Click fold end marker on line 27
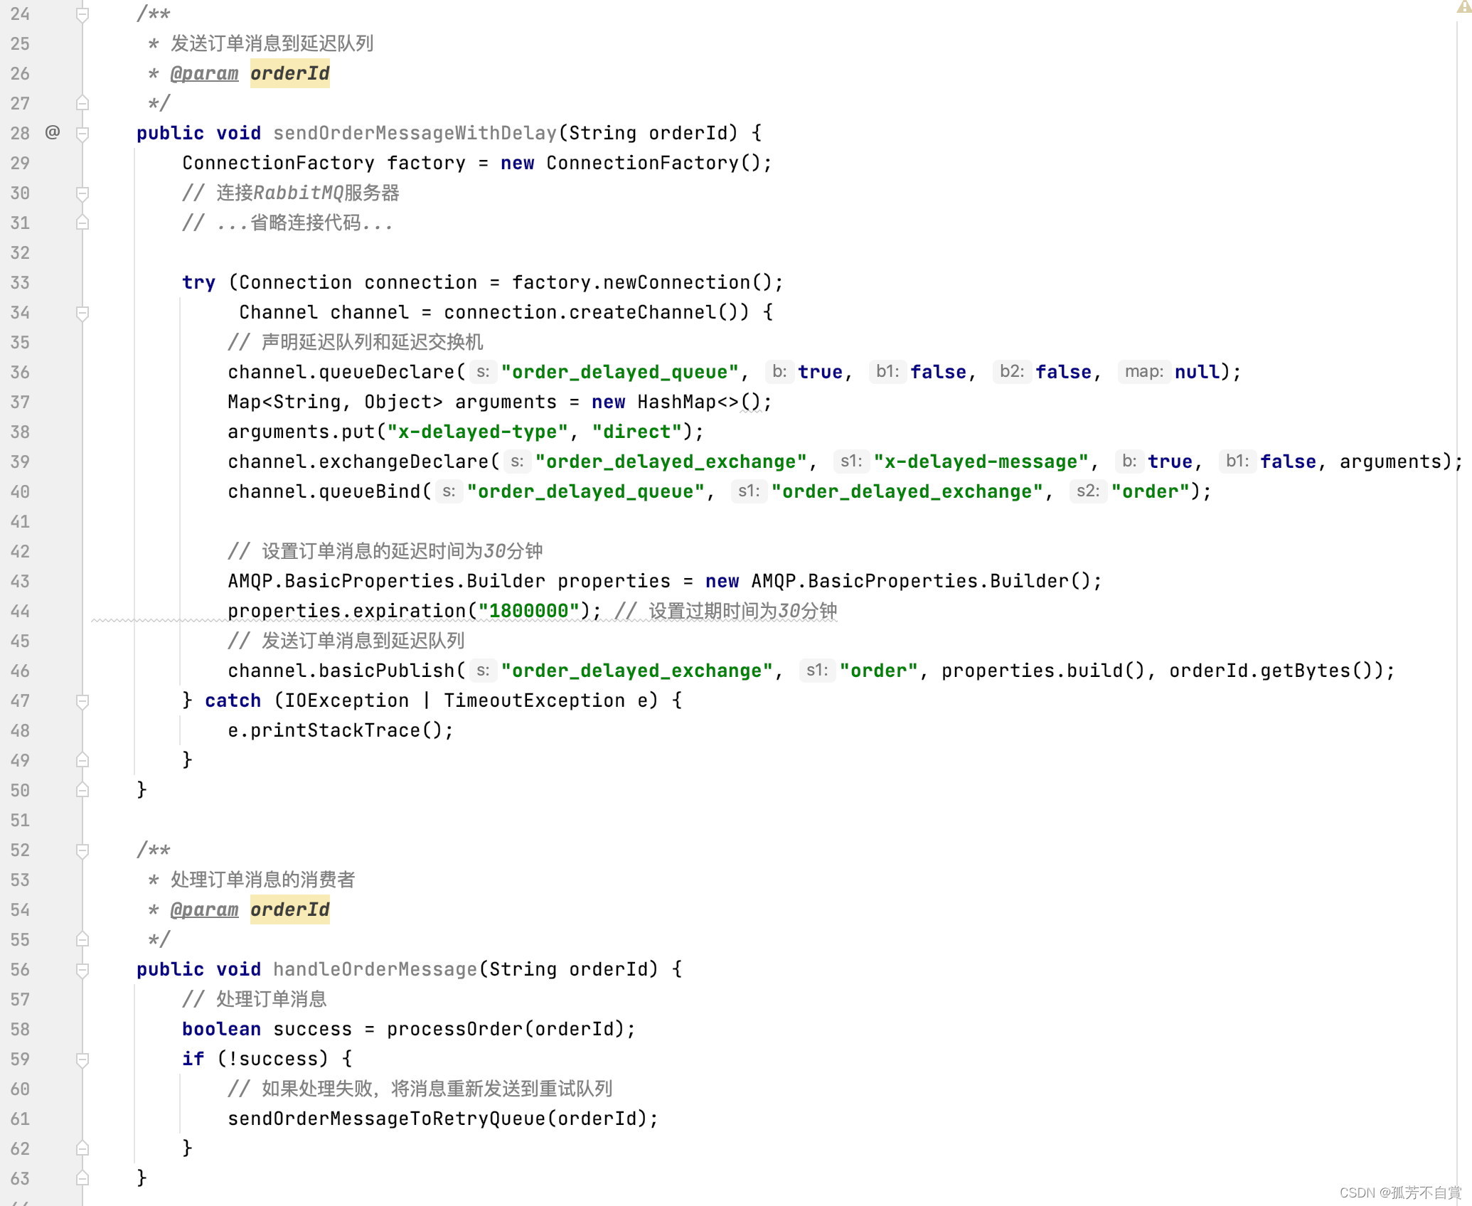This screenshot has height=1206, width=1472. point(82,104)
